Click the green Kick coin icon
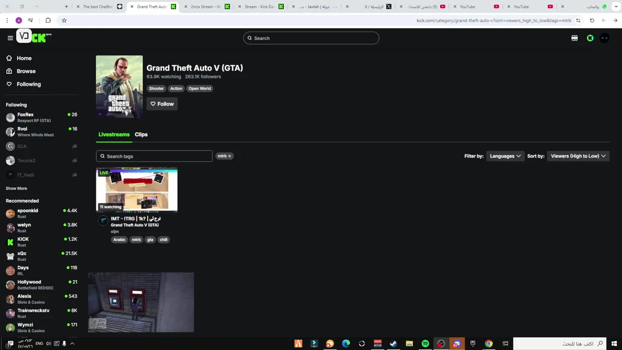The image size is (622, 350). tap(590, 38)
